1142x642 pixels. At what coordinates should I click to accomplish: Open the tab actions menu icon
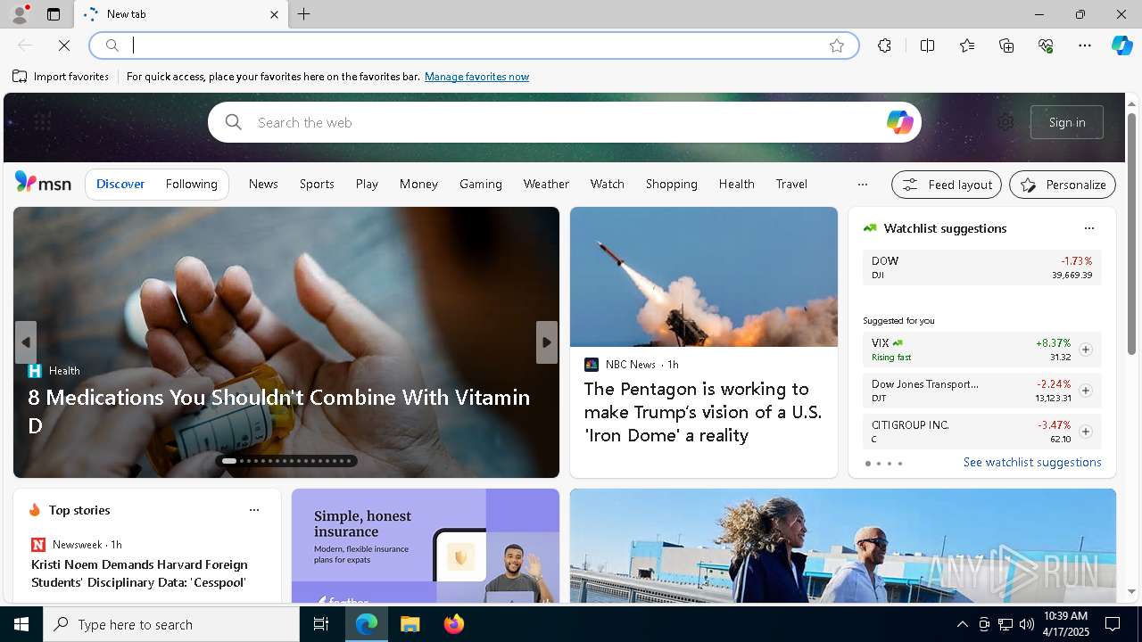point(54,14)
